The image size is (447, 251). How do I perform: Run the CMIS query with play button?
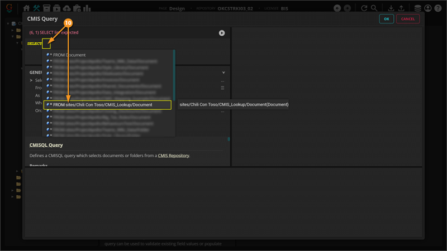222,33
